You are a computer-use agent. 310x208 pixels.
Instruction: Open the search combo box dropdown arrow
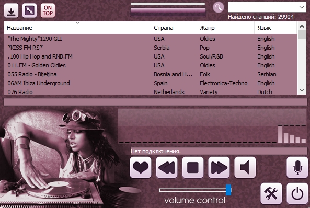pyautogui.click(x=301, y=7)
